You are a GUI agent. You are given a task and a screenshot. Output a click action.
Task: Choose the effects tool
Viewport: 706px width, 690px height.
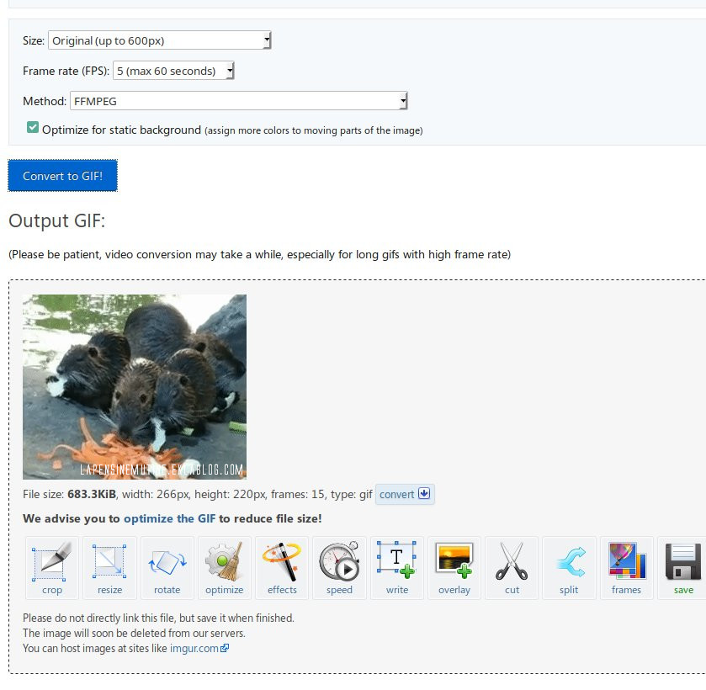point(282,567)
